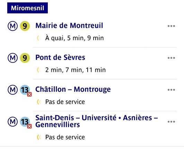Click the Metro M icon beside Pont de Sèvres

click(x=13, y=58)
